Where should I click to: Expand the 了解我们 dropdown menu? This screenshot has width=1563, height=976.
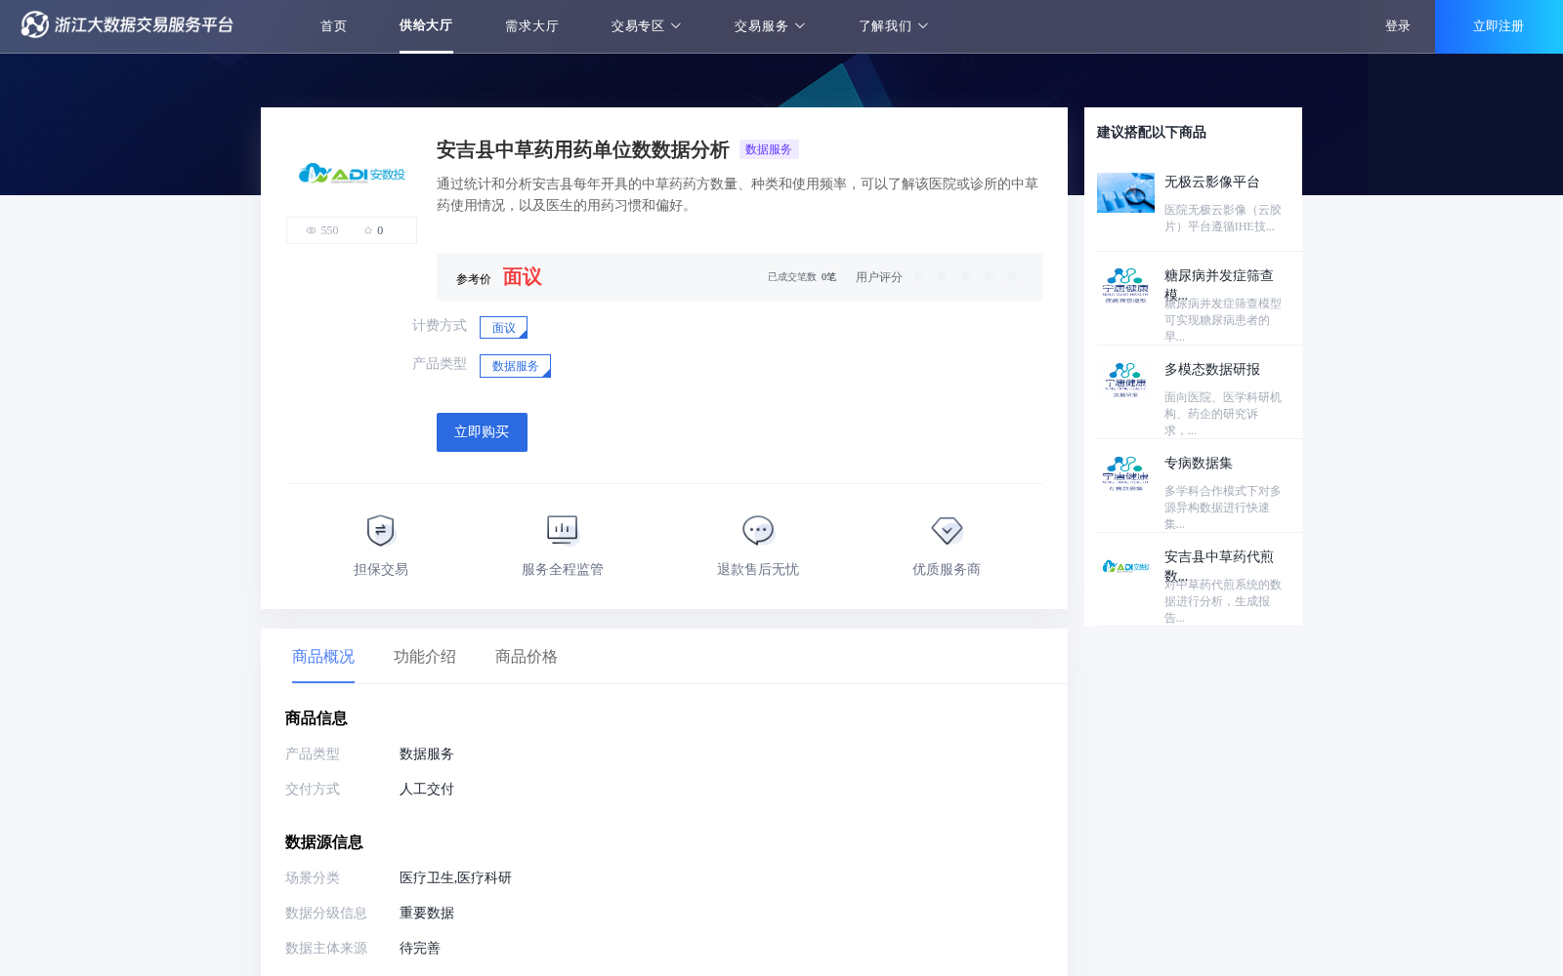pyautogui.click(x=893, y=26)
